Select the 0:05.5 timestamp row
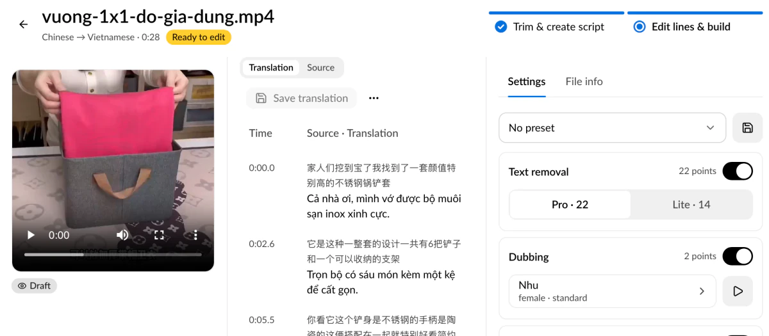 pyautogui.click(x=261, y=319)
